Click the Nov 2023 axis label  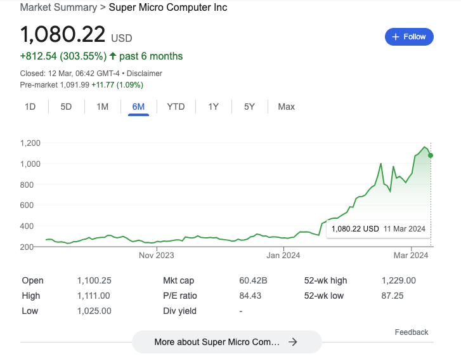pyautogui.click(x=157, y=255)
